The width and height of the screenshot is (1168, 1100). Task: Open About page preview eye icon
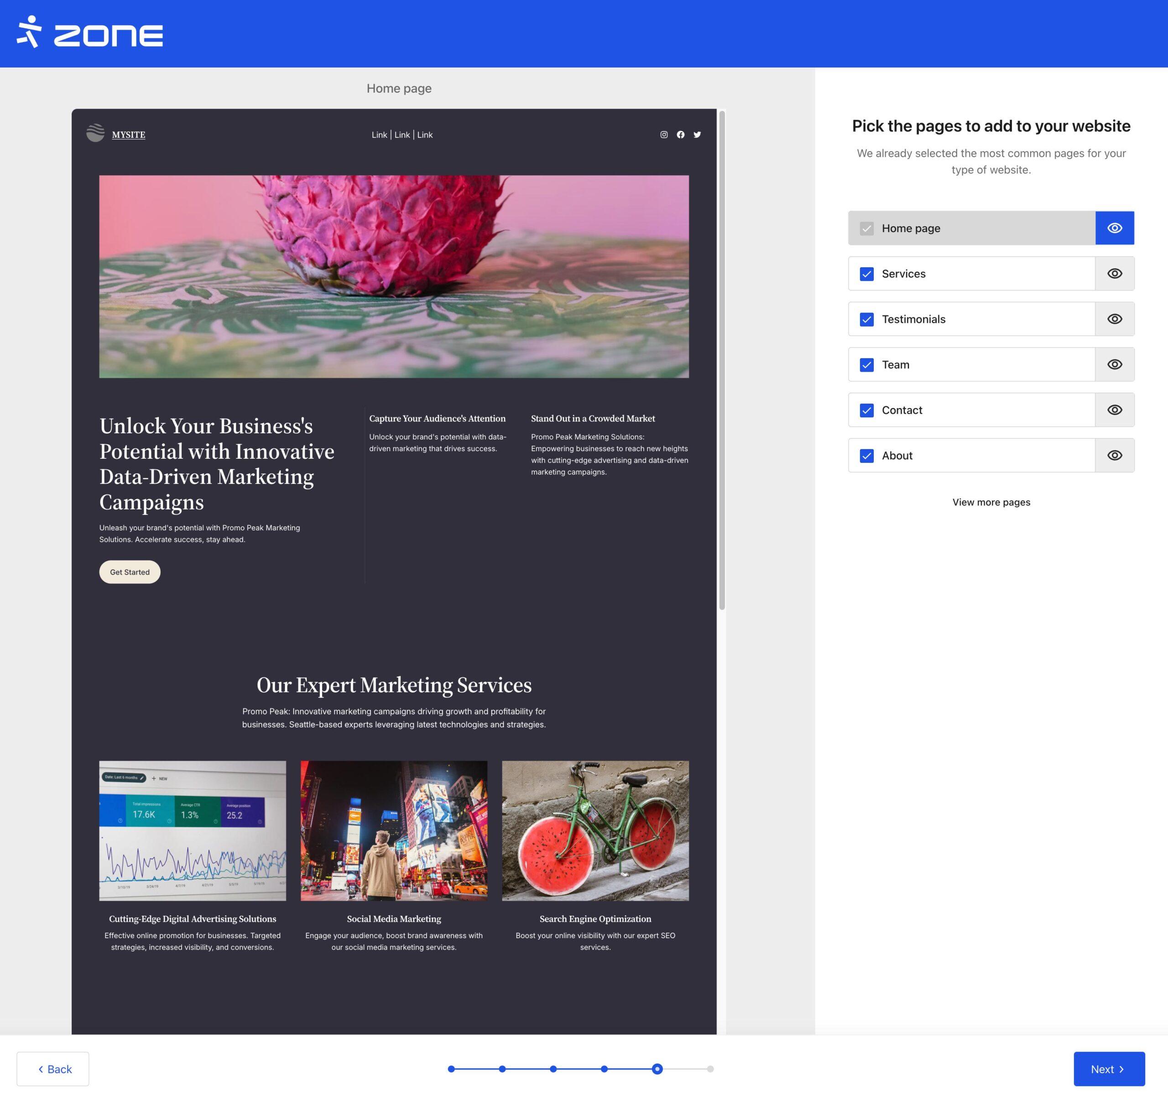1114,455
